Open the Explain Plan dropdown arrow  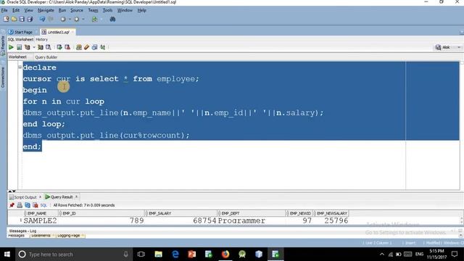click(34, 47)
